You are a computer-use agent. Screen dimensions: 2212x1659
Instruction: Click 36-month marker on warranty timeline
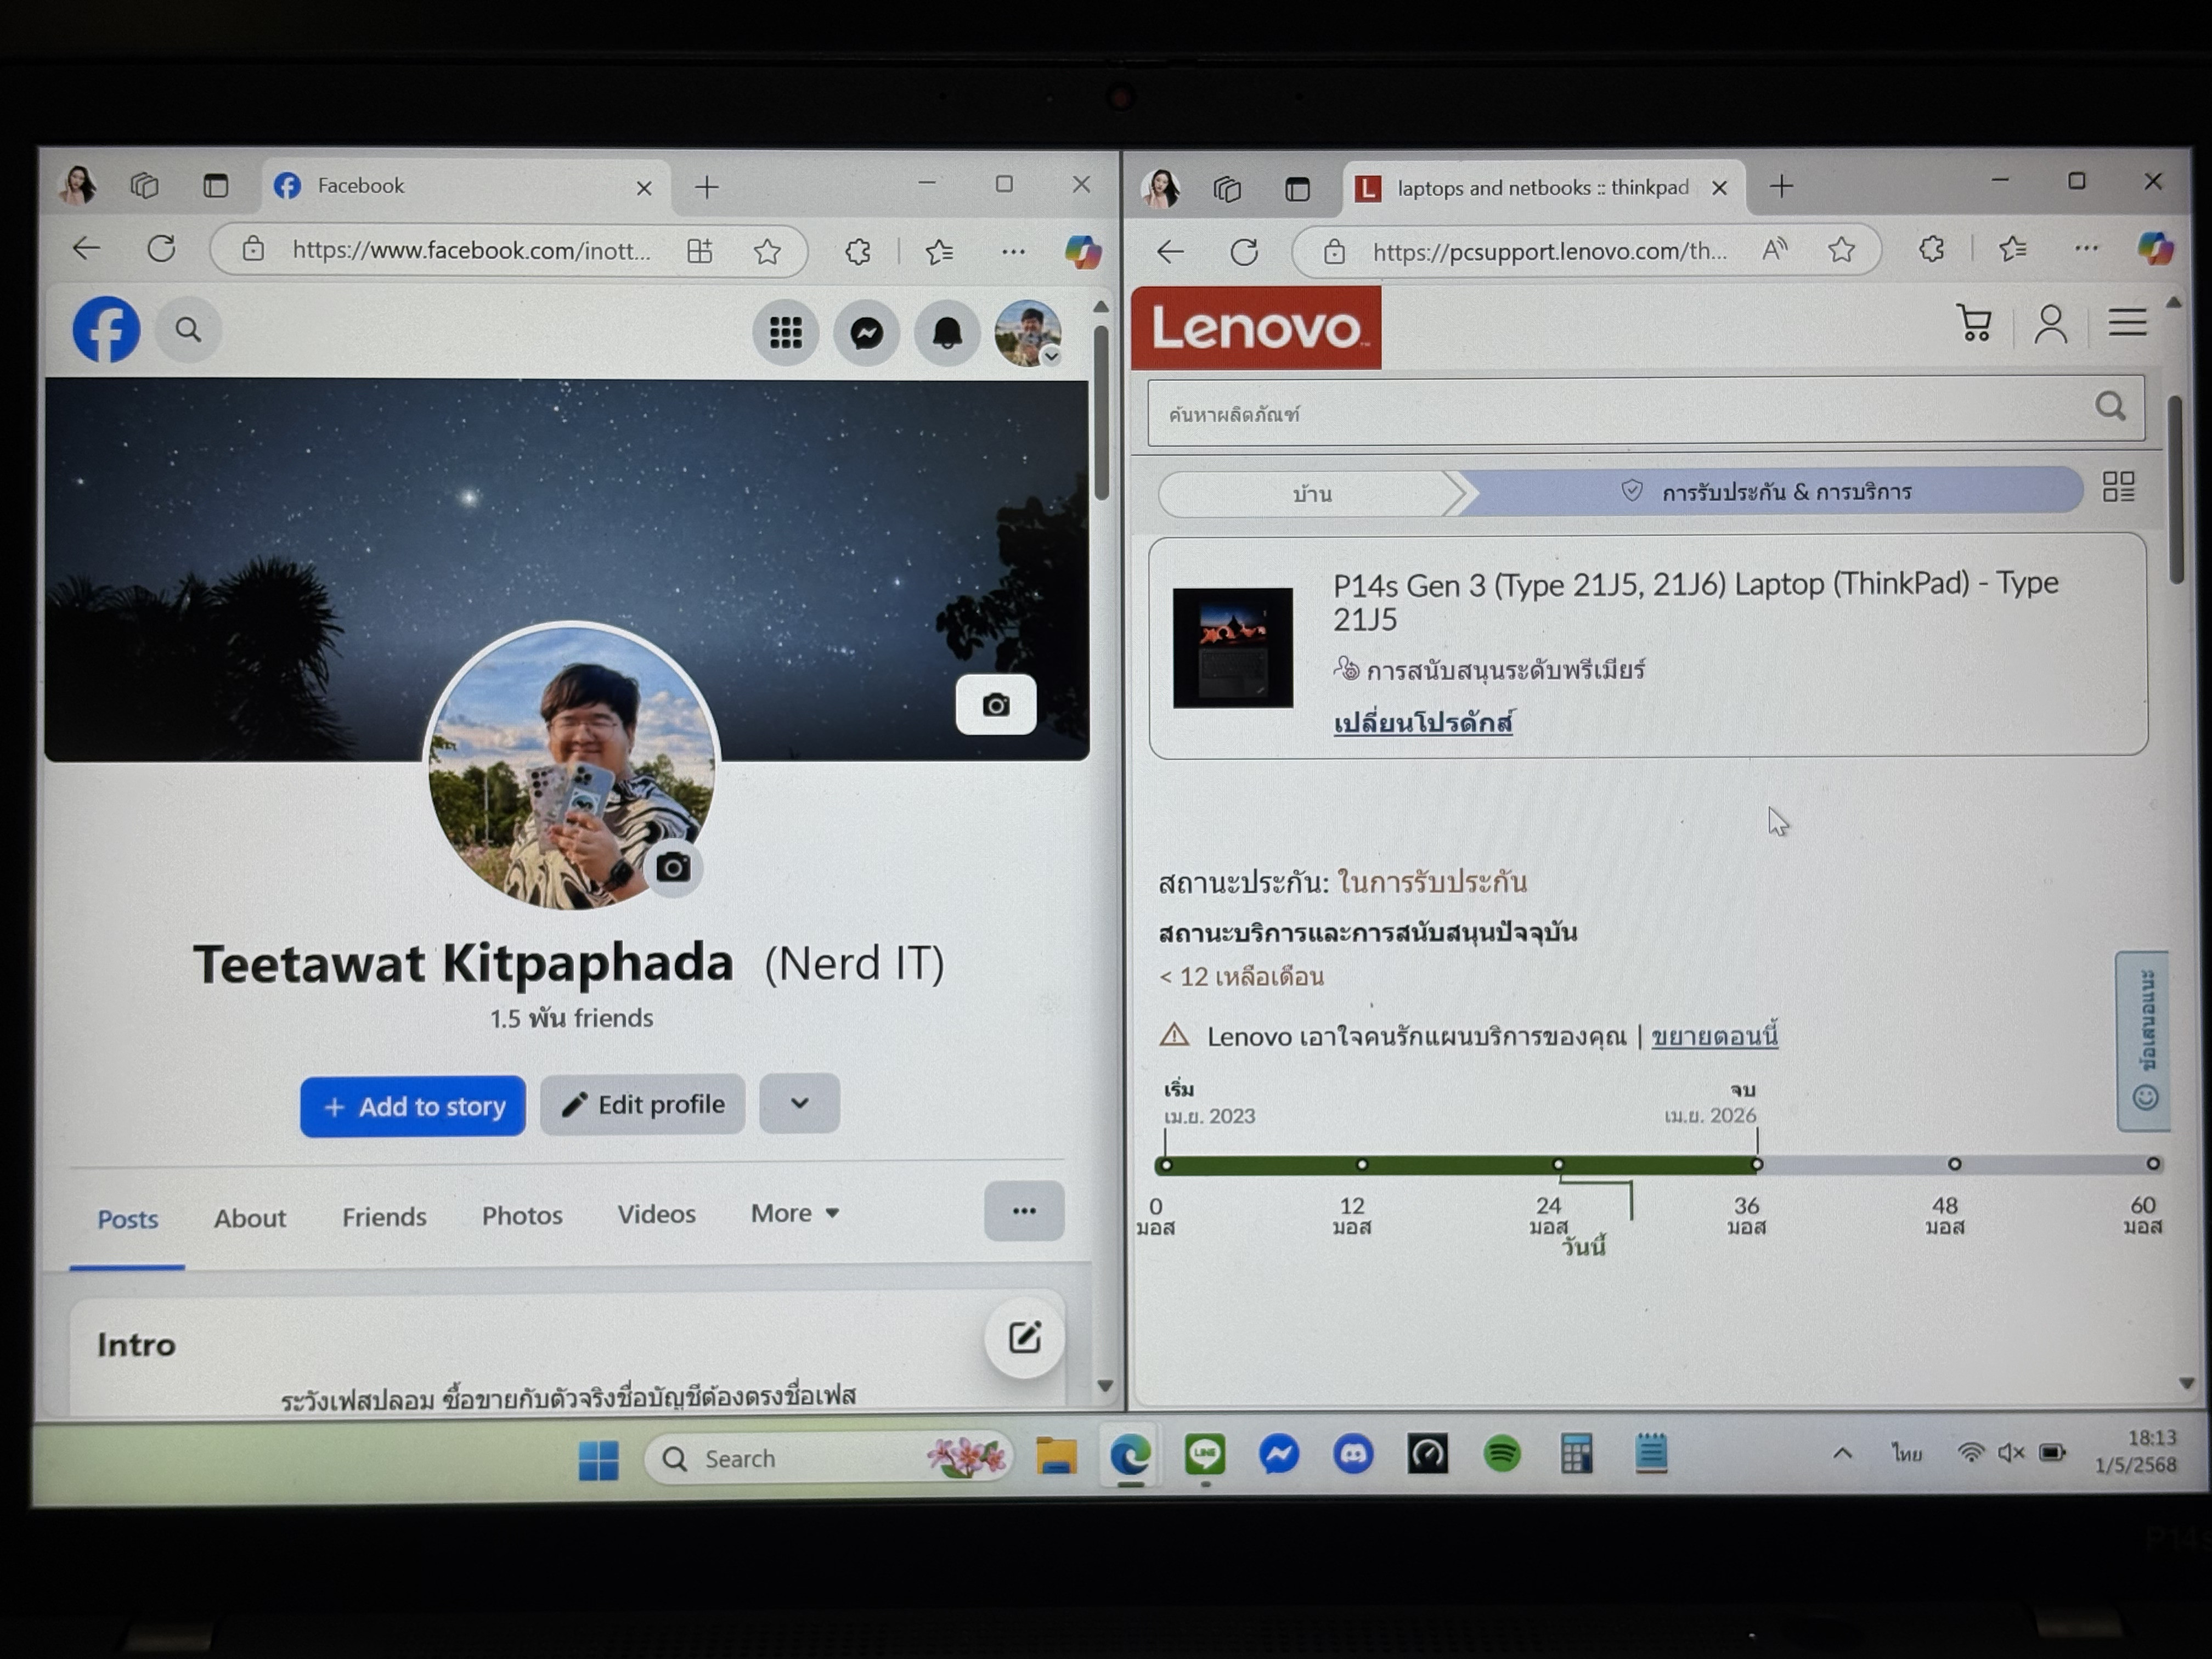pos(1757,1165)
